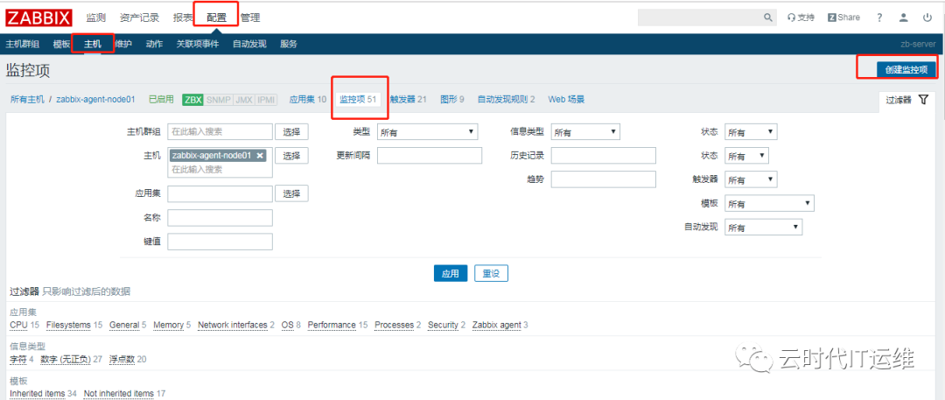Screen dimensions: 945x400
Task: Open the user profile icon
Action: coord(903,18)
